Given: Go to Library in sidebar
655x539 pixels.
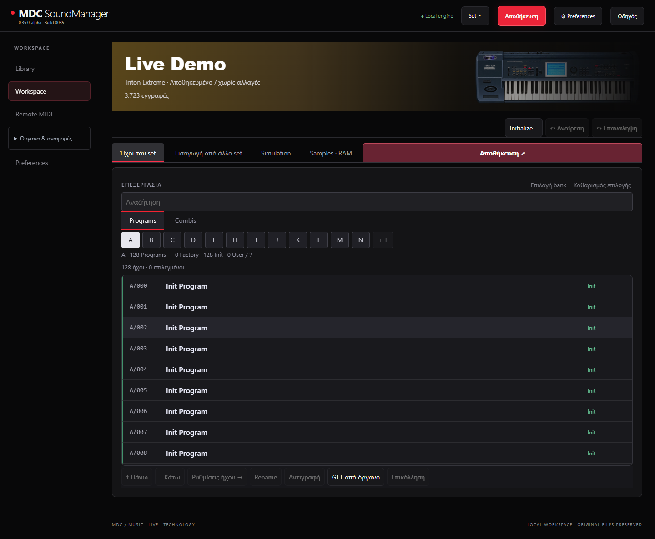Looking at the screenshot, I should pos(49,69).
